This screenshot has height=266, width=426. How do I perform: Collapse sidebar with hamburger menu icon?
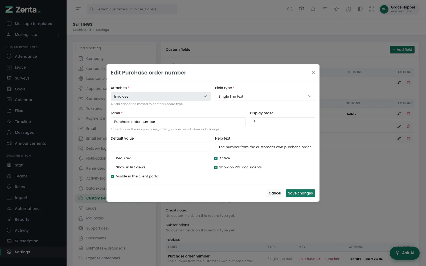(78, 9)
